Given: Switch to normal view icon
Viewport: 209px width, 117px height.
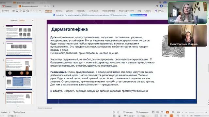Looking at the screenshot, I should (153, 112).
